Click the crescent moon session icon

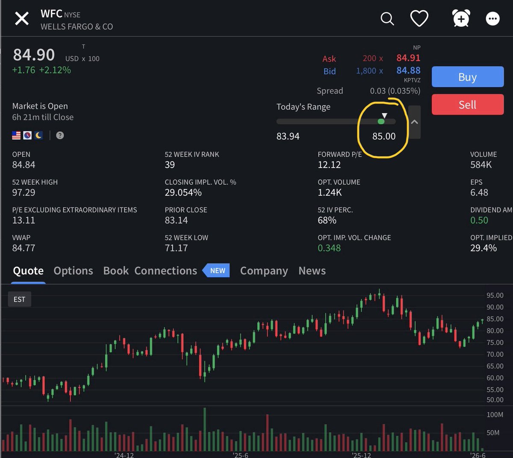tap(38, 135)
